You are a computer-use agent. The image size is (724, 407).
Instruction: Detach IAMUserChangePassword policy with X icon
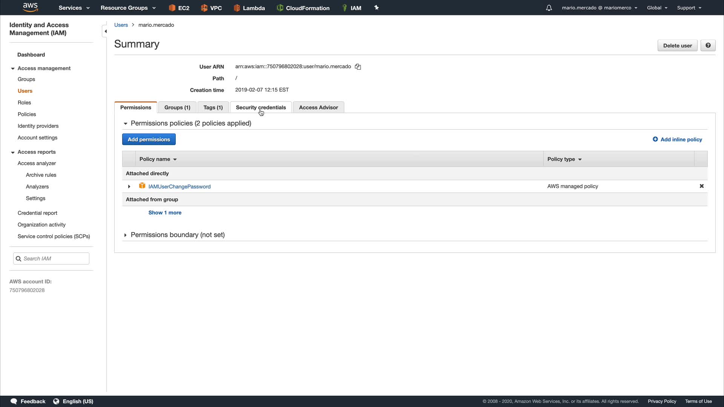pos(701,186)
